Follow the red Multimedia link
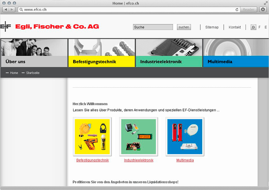 [x=185, y=160]
